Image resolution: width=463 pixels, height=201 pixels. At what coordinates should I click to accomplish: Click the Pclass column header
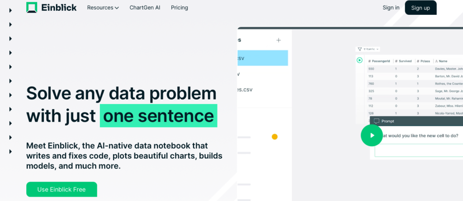pos(424,60)
